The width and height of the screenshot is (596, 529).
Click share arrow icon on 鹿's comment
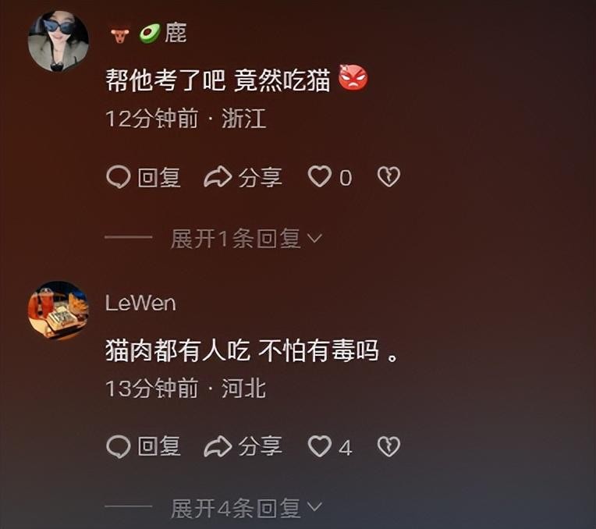click(218, 177)
